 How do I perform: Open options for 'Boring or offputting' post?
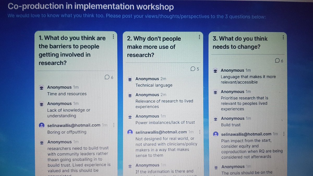click(x=113, y=125)
